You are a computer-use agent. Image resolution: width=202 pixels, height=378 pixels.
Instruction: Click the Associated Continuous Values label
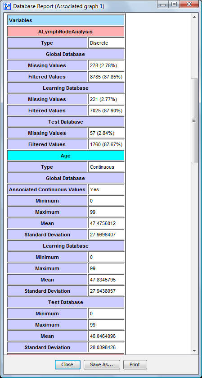coord(47,189)
